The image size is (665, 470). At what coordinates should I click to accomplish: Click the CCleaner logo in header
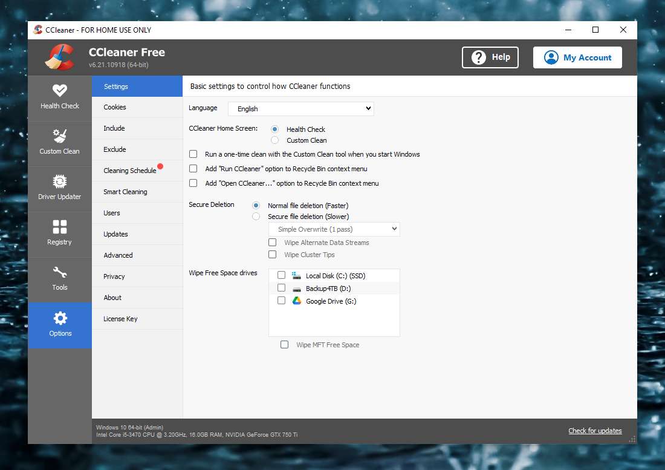(x=60, y=57)
